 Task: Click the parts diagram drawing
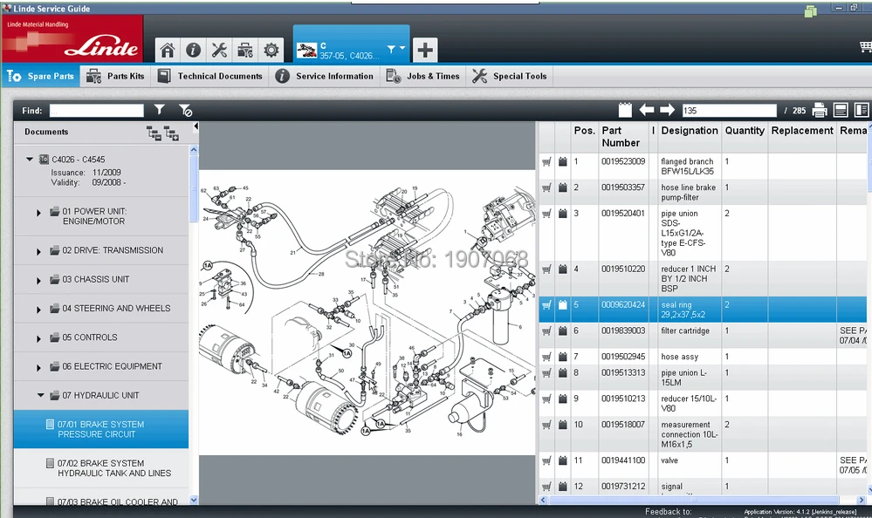(x=367, y=312)
